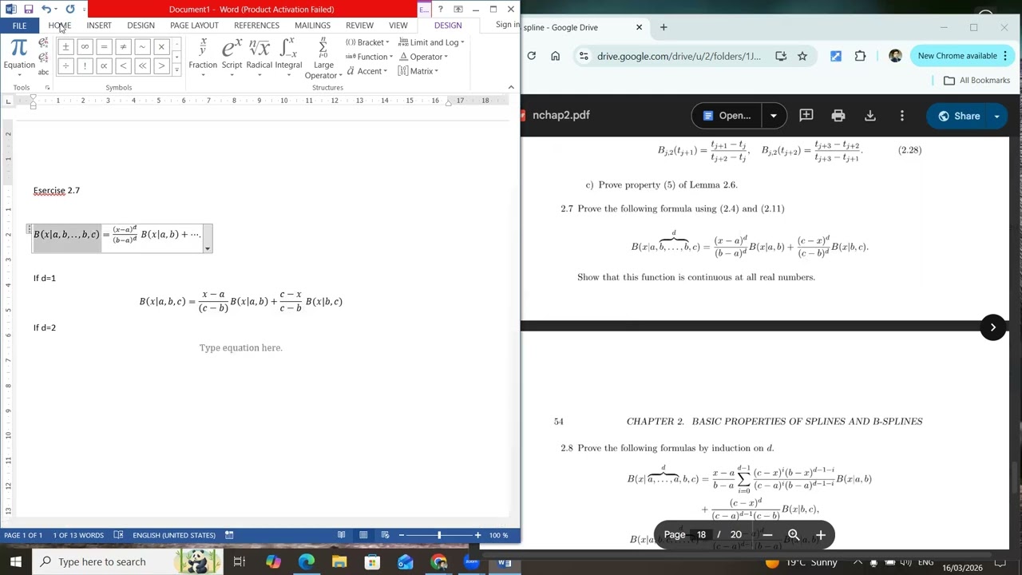Switch to Print Layout view

pos(363,535)
